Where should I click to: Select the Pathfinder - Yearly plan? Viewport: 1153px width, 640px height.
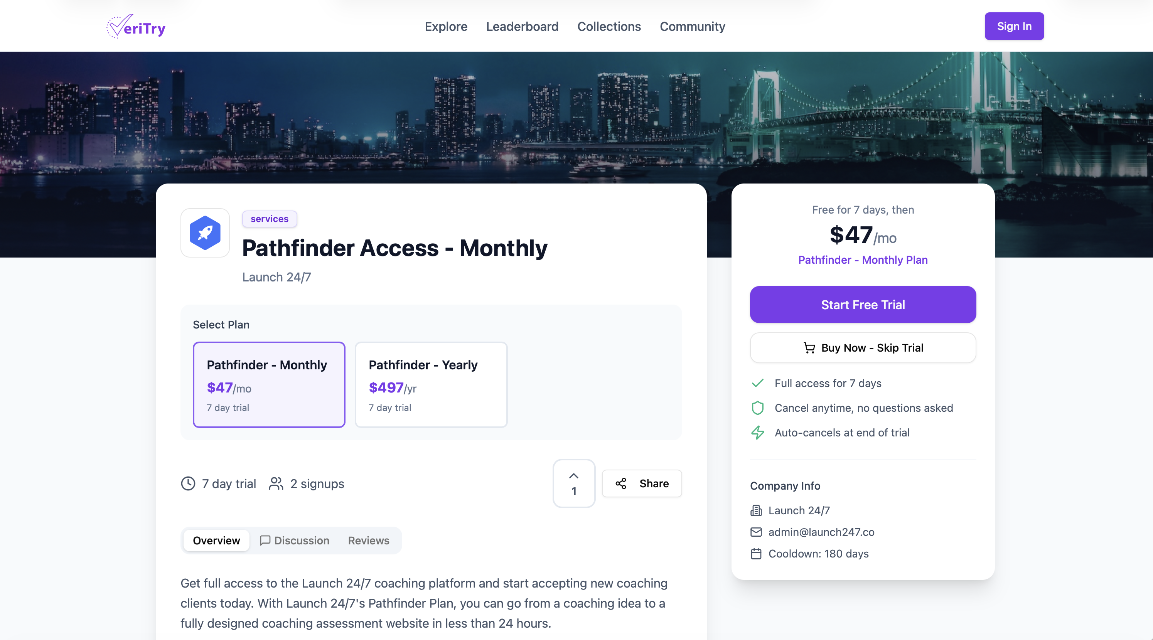(x=431, y=384)
